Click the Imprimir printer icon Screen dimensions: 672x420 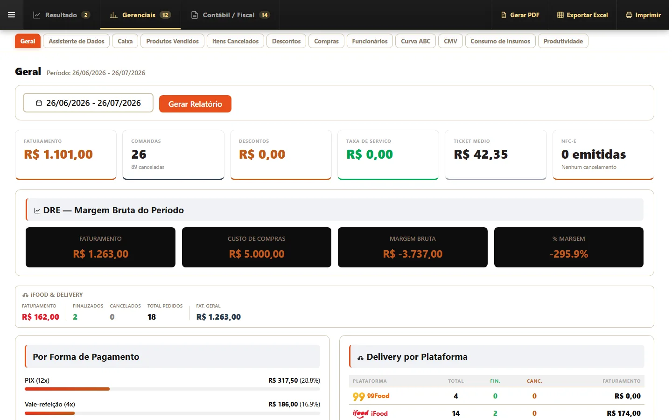point(629,15)
